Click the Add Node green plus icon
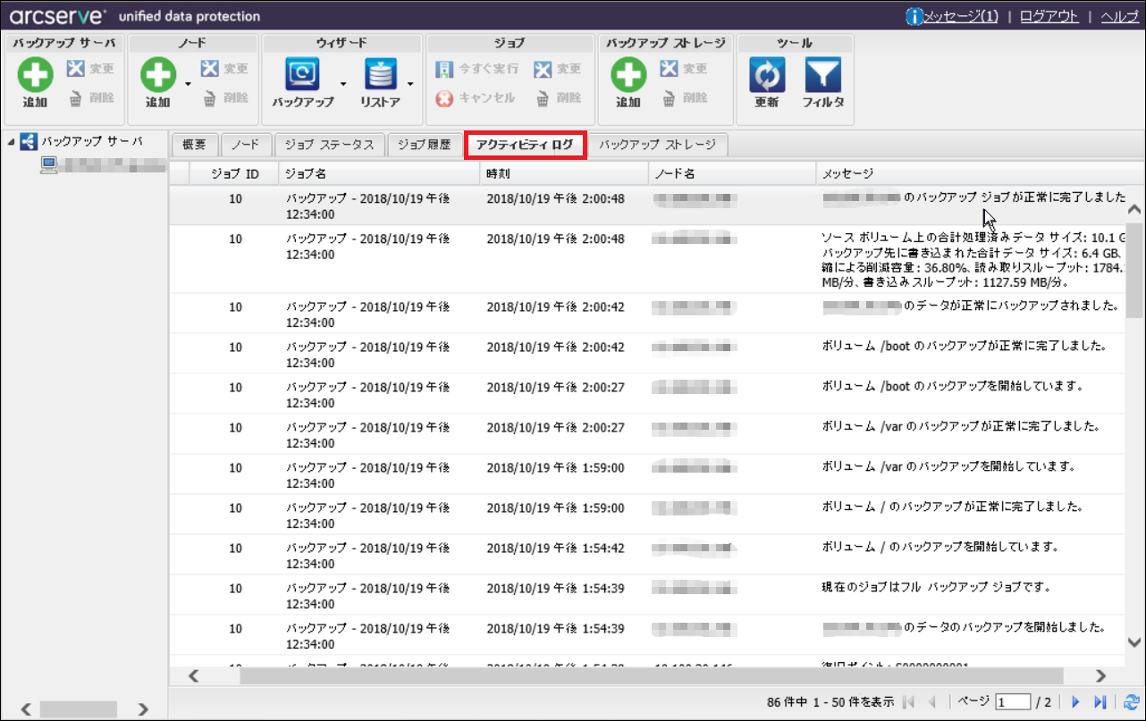 click(157, 77)
